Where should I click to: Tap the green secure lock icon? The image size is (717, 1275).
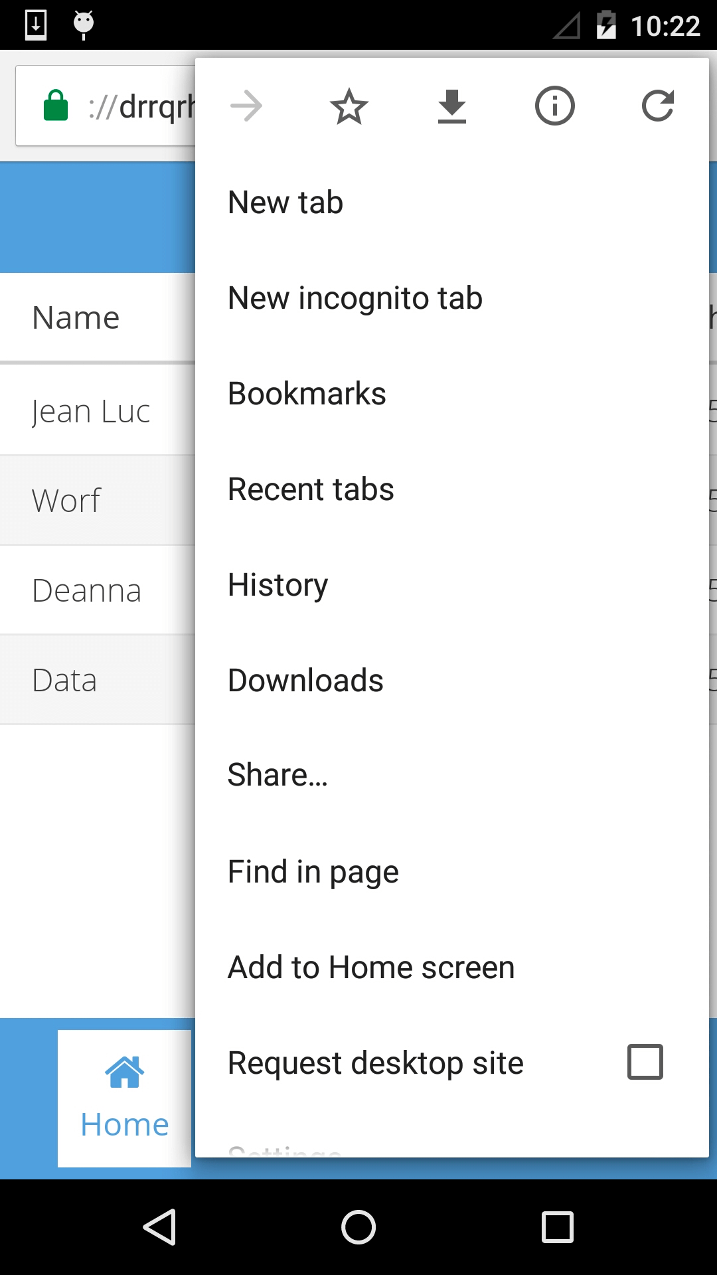56,106
